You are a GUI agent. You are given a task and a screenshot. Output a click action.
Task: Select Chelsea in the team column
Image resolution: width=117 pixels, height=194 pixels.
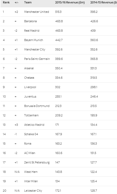pos(29,78)
